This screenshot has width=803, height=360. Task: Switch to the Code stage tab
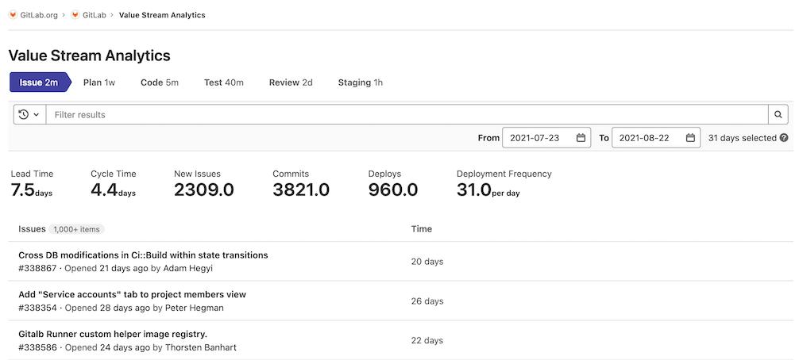click(x=159, y=82)
